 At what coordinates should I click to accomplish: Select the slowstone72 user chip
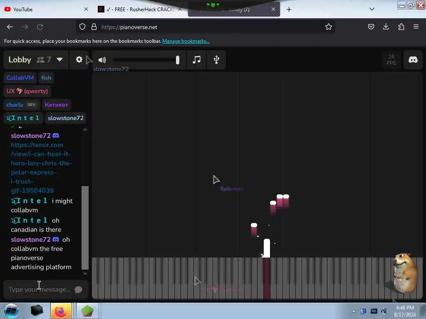(x=66, y=118)
